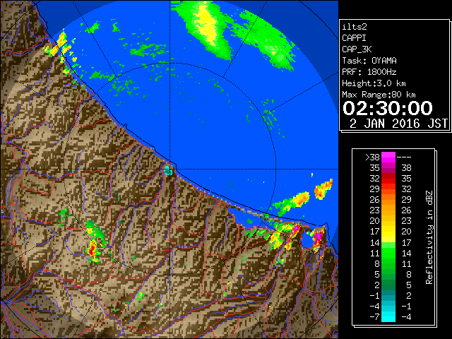Click the 'ilts2' product label
The image size is (452, 339).
(x=355, y=27)
